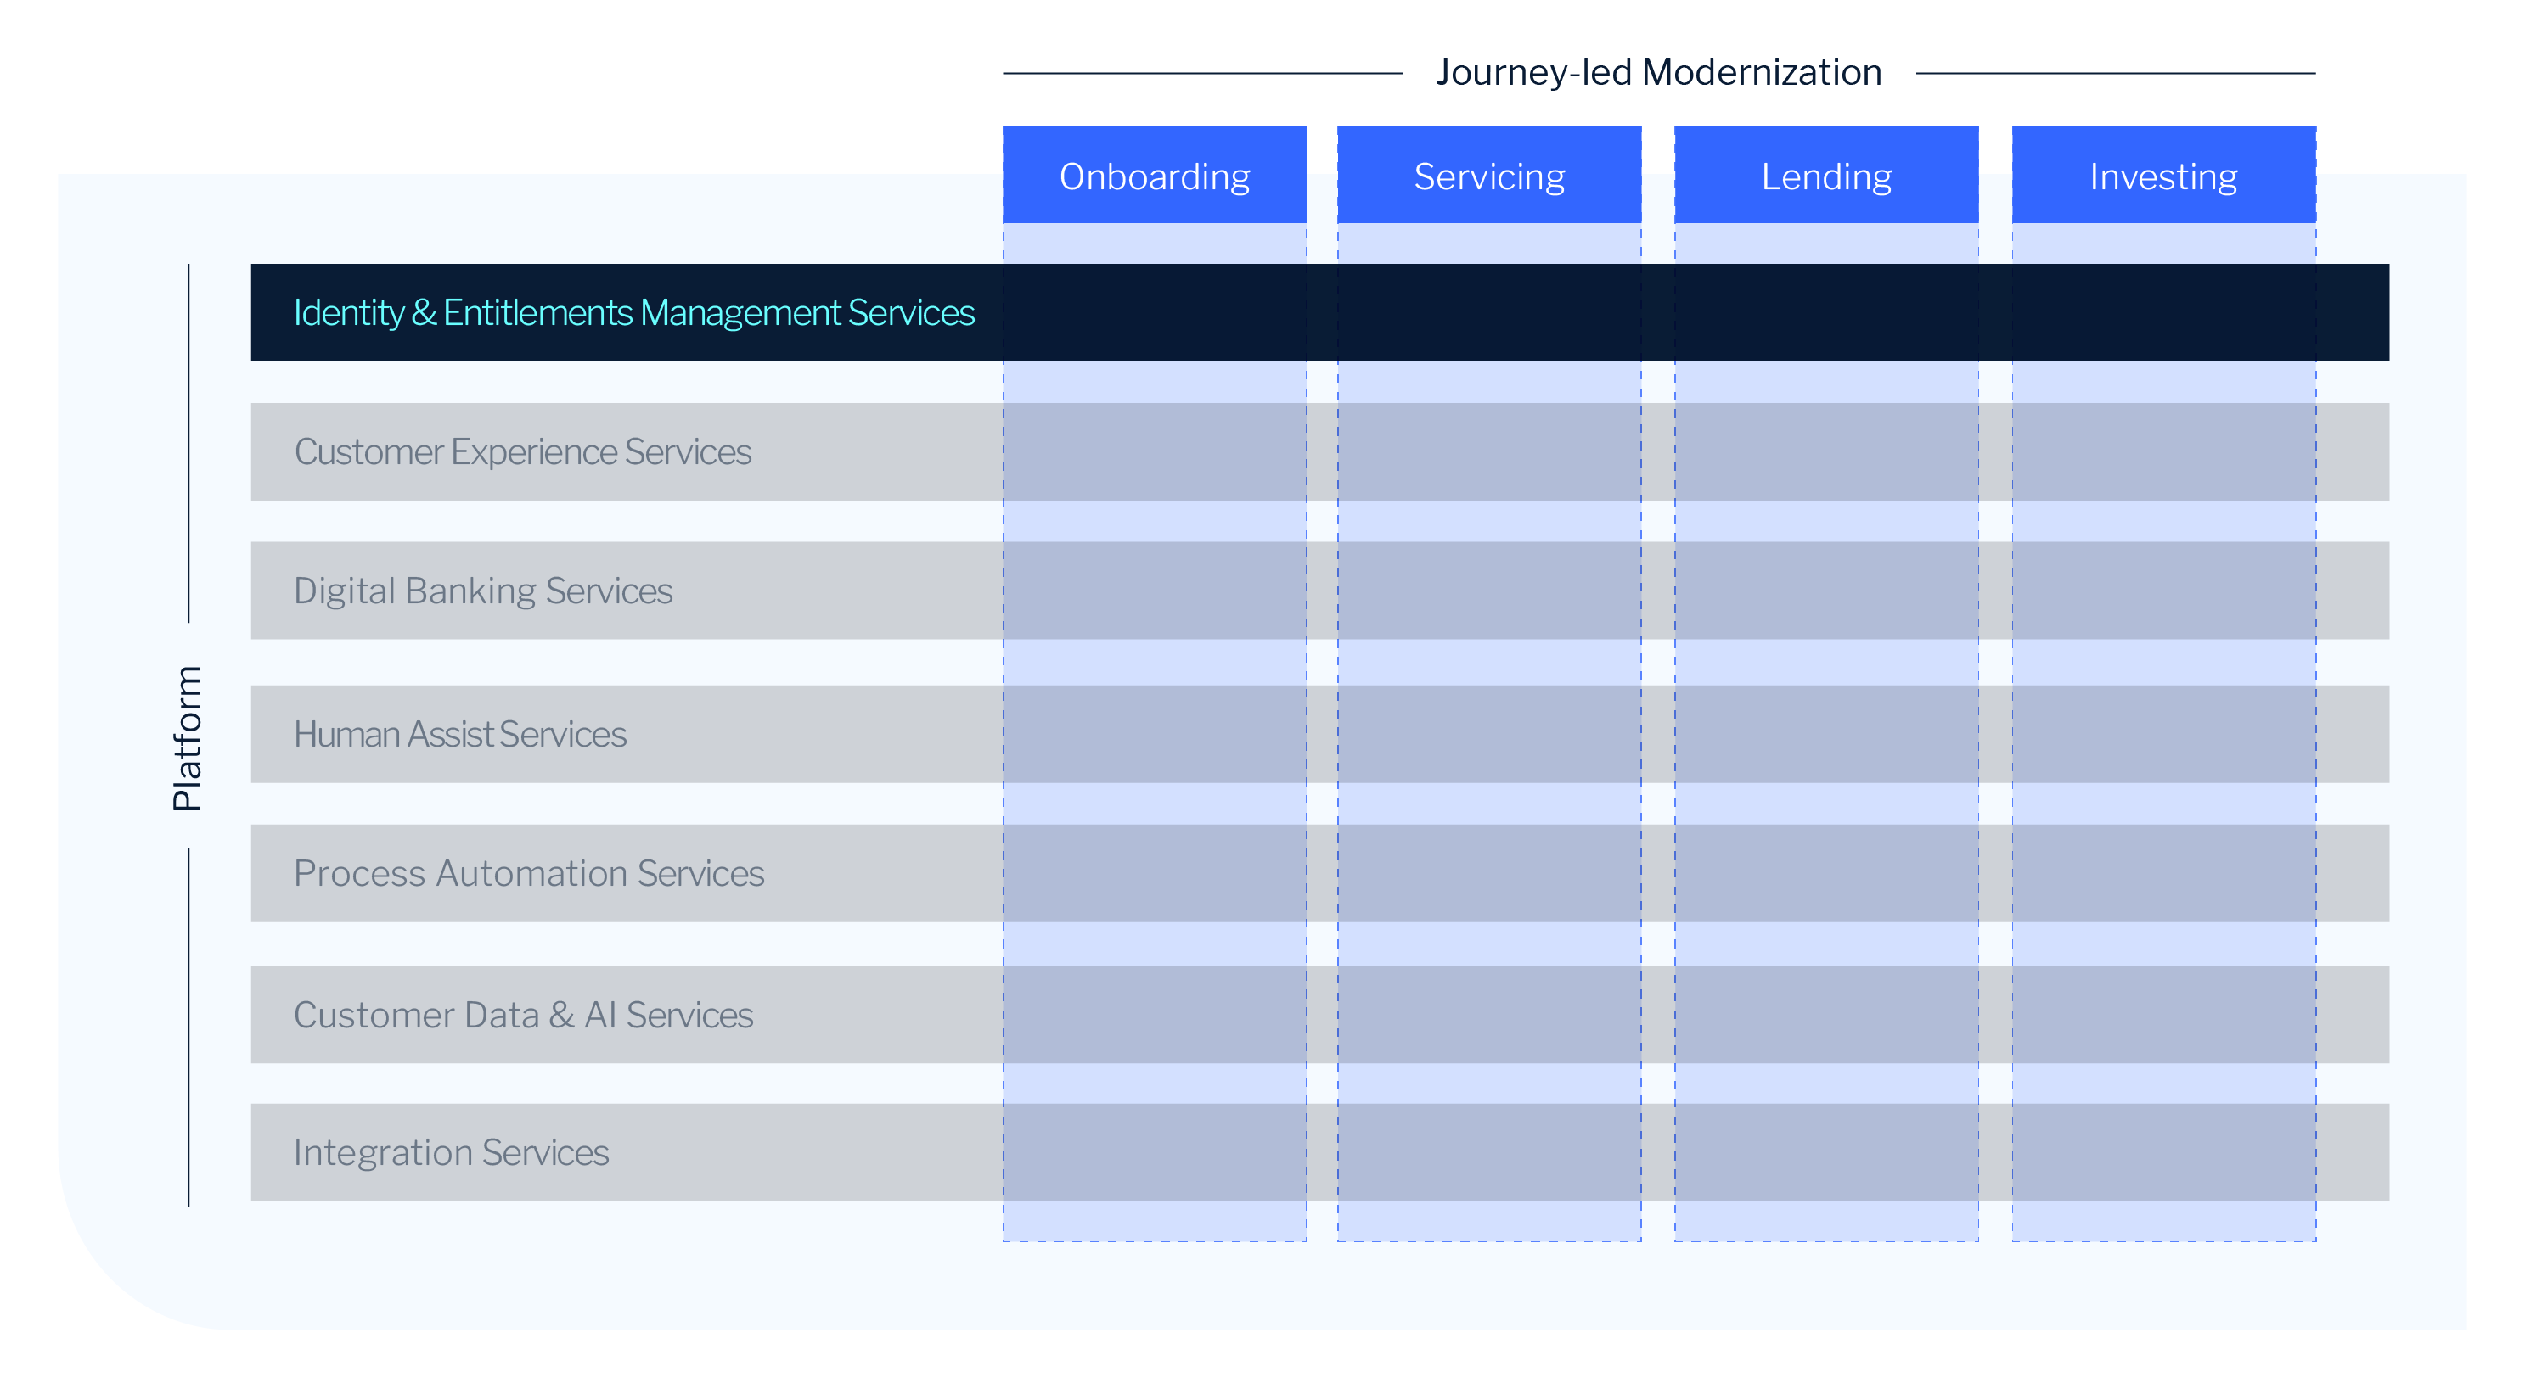Click the vertical Platform label
The width and height of the screenshot is (2525, 1383).
[188, 737]
